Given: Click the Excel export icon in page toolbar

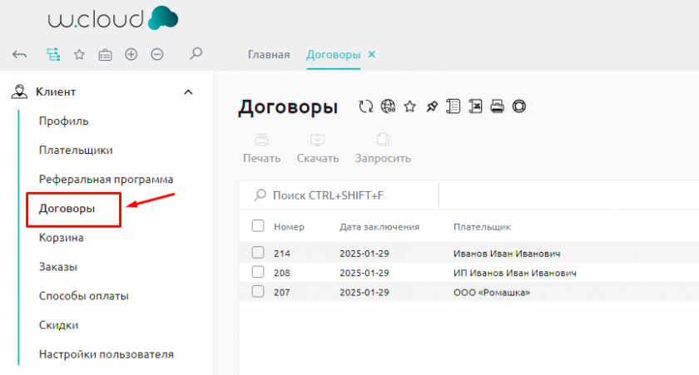Looking at the screenshot, I should pyautogui.click(x=475, y=106).
